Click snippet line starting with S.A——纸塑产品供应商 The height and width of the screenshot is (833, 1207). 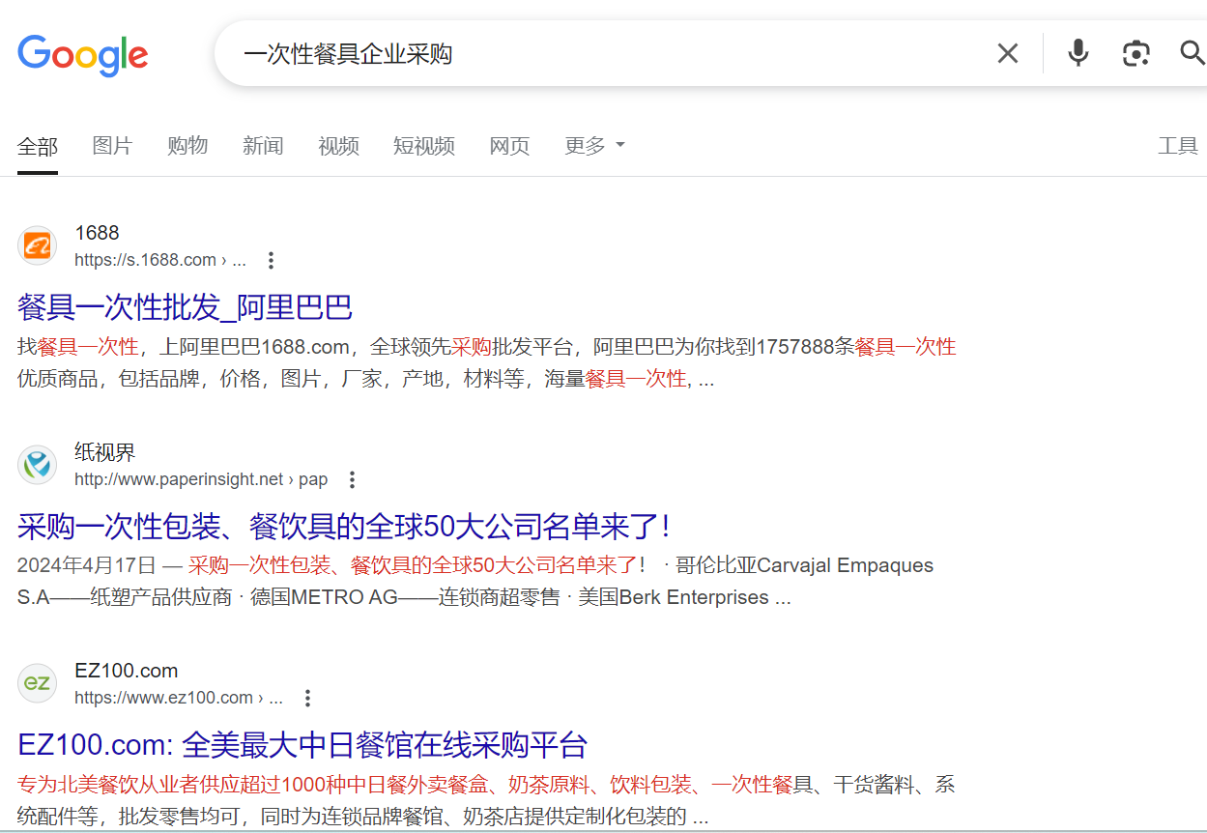pyautogui.click(x=404, y=597)
